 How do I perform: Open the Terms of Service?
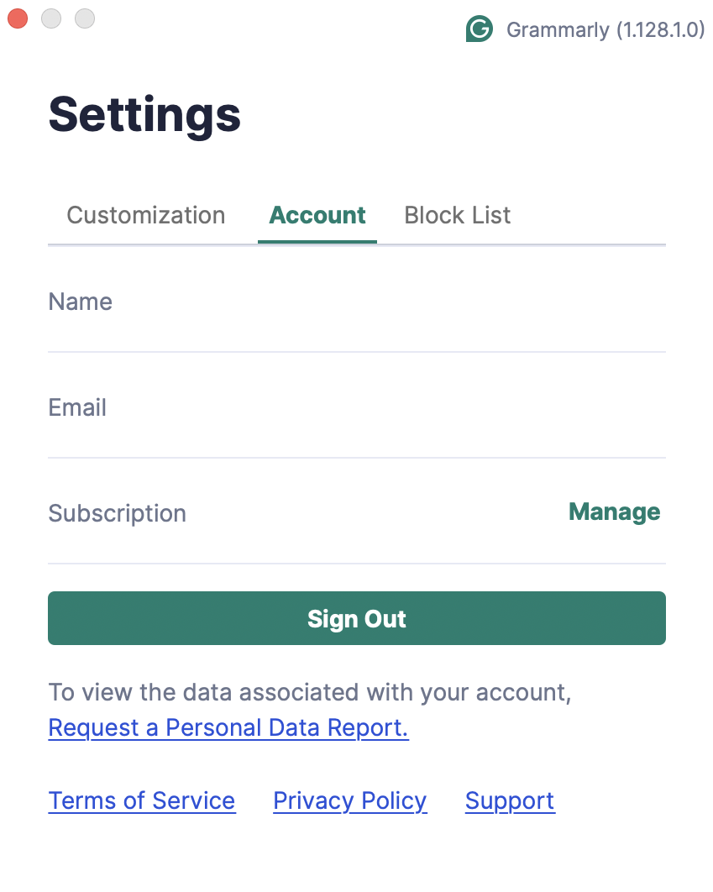[x=141, y=800]
